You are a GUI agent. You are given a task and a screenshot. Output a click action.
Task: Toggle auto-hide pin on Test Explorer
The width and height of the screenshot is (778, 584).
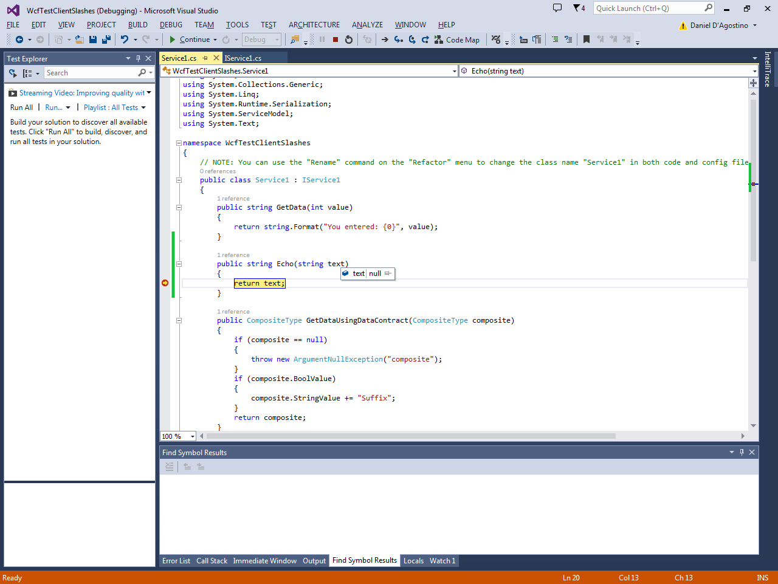138,58
